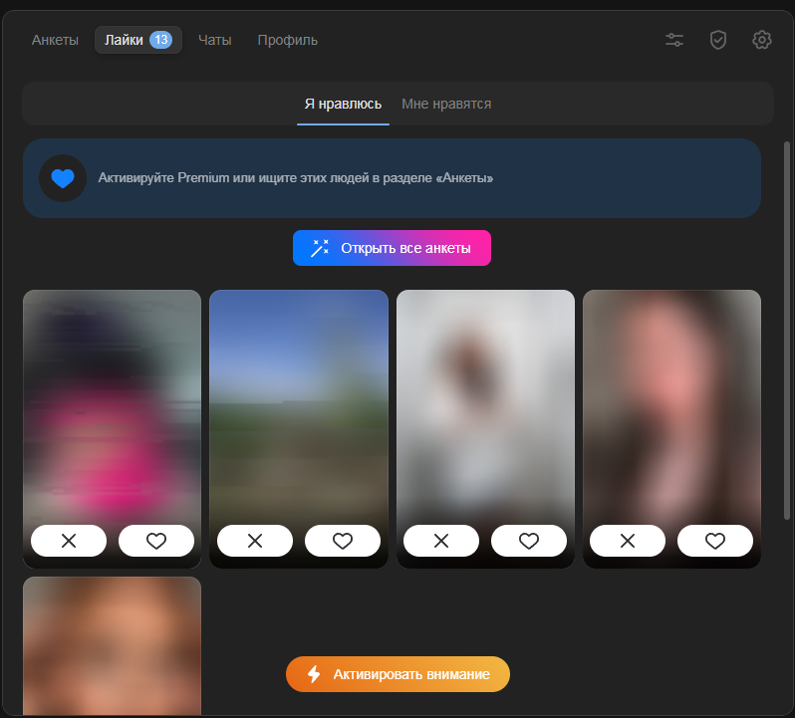Click the vertical scrollbar on the right
The height and width of the screenshot is (718, 795).
tap(787, 331)
